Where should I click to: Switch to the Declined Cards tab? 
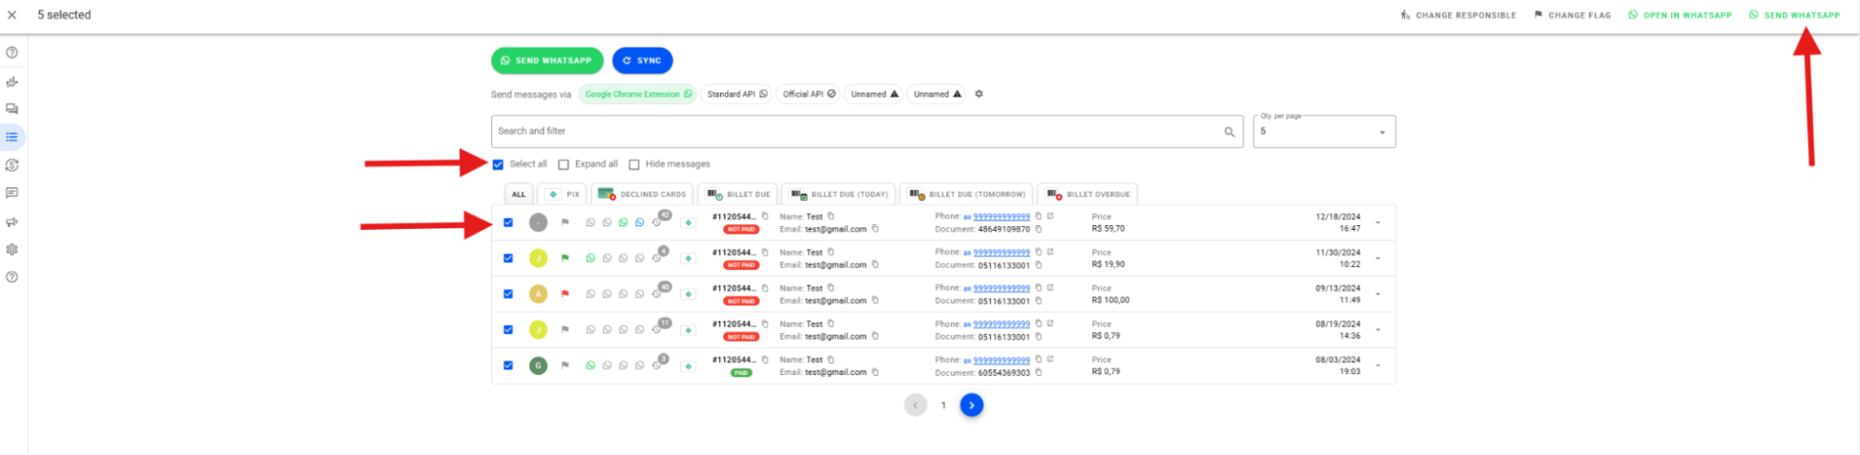643,194
